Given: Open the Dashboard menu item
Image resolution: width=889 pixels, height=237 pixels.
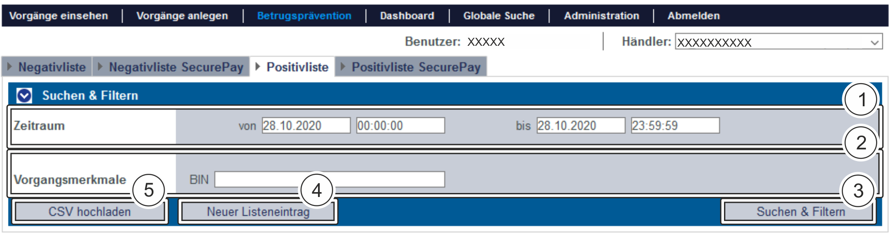Looking at the screenshot, I should coord(407,16).
